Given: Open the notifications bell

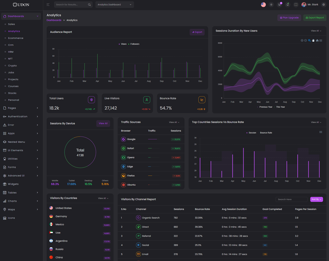Looking at the screenshot, I should (287, 5).
